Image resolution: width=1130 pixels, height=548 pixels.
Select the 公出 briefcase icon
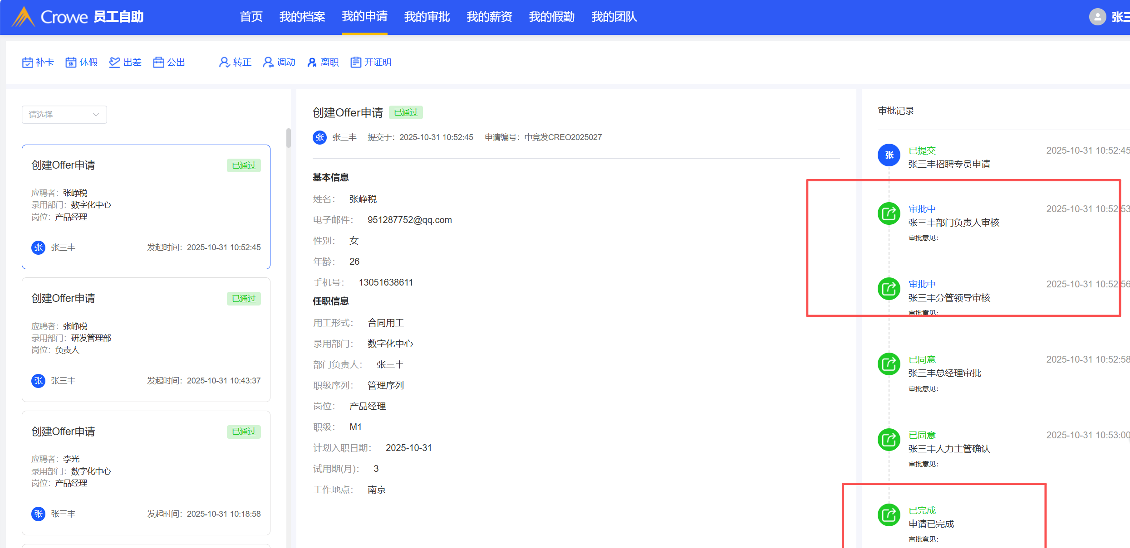click(x=158, y=63)
